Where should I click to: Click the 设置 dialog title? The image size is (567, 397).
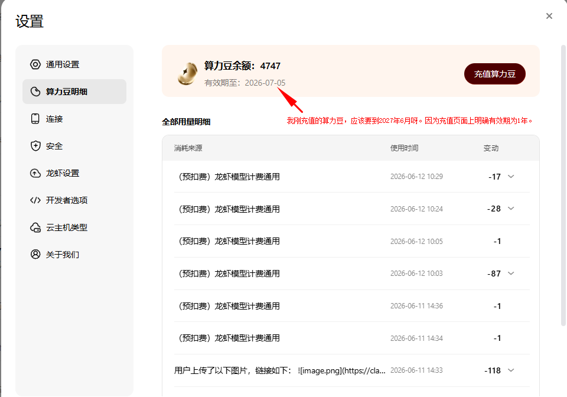[30, 21]
